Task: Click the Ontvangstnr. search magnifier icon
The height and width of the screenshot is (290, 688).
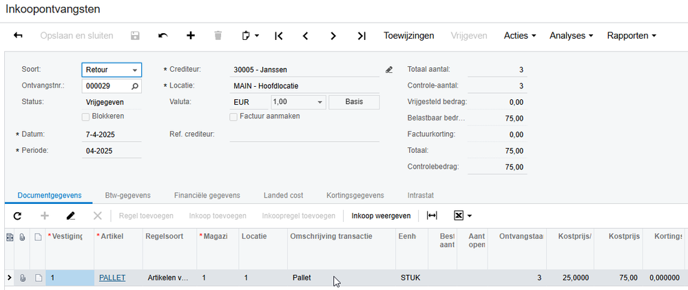Action: point(135,86)
